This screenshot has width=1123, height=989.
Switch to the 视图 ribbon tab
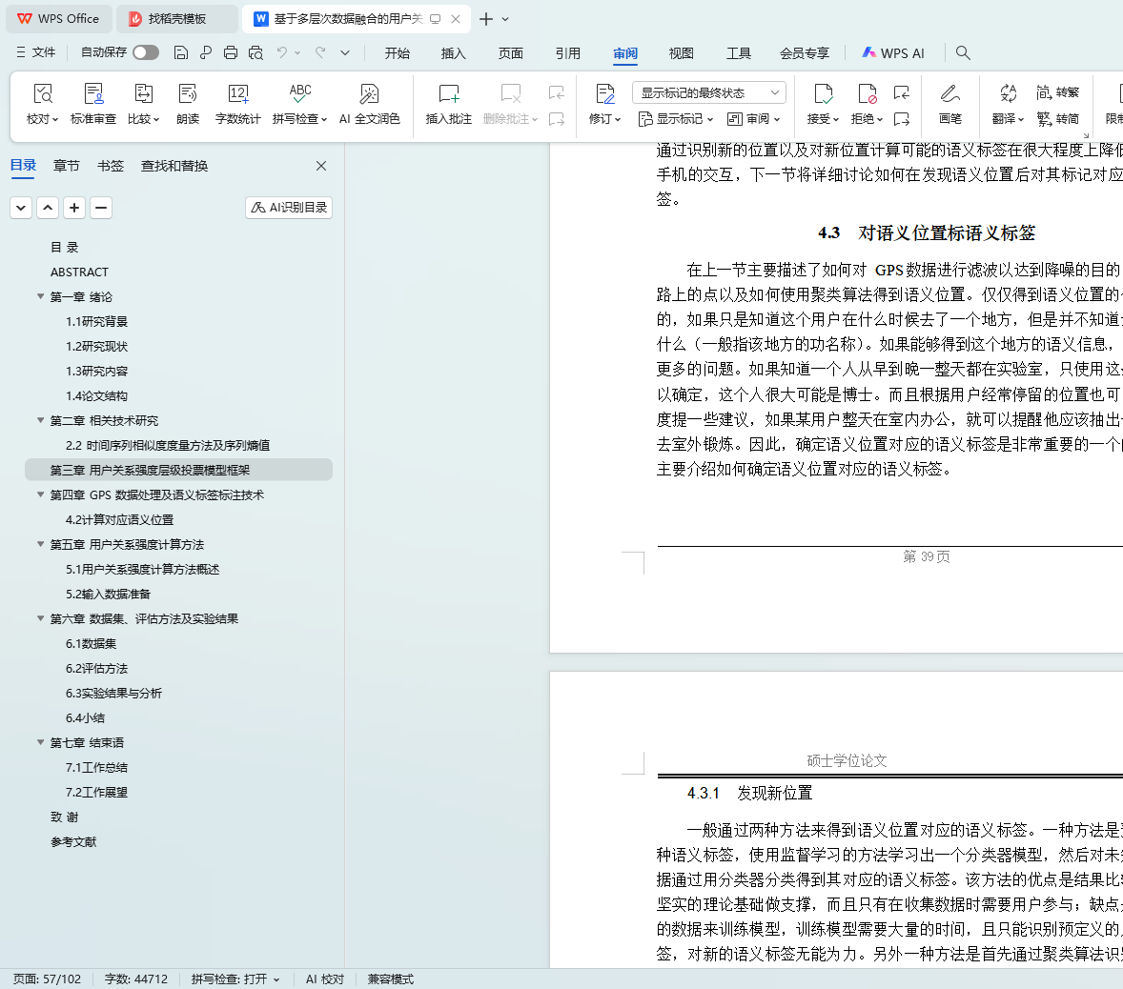[x=681, y=53]
